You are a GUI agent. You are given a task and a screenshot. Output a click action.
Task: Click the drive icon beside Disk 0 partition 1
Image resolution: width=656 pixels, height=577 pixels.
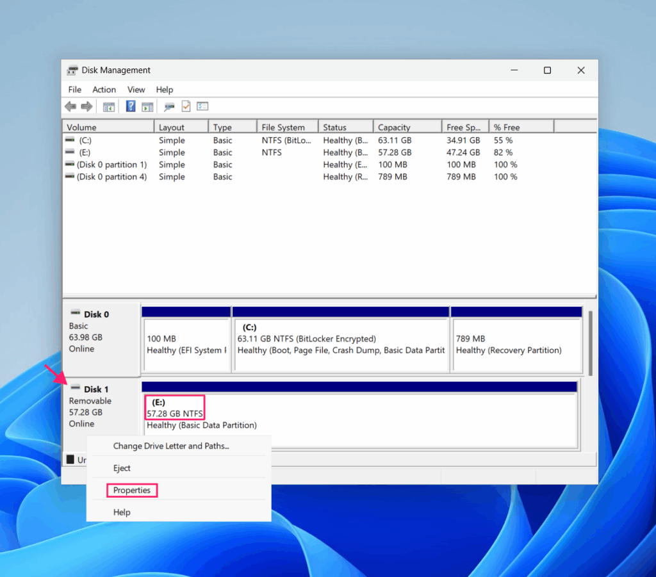tap(70, 165)
